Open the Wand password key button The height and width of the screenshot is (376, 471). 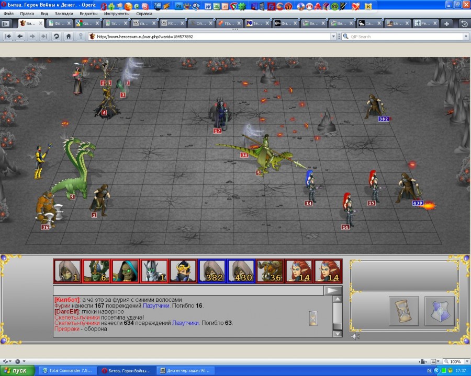pyautogui.click(x=81, y=36)
